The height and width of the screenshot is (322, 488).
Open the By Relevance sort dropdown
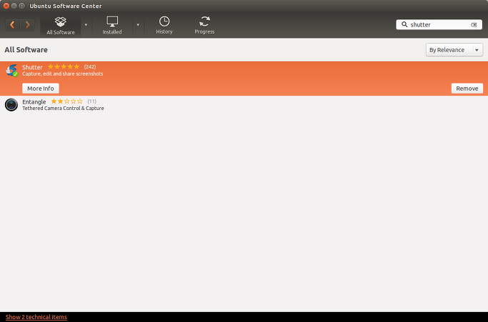(x=454, y=50)
